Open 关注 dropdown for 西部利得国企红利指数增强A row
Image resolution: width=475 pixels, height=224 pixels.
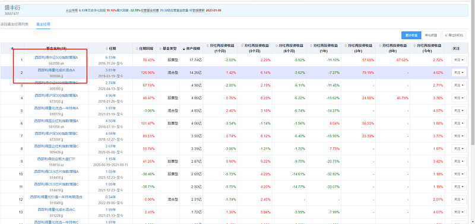tap(459, 124)
